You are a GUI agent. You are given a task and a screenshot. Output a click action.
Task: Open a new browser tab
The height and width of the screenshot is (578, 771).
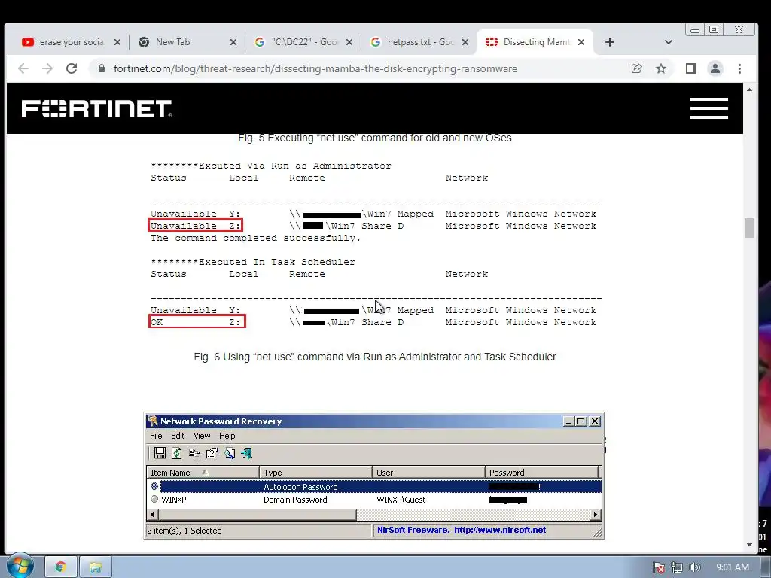pyautogui.click(x=610, y=42)
